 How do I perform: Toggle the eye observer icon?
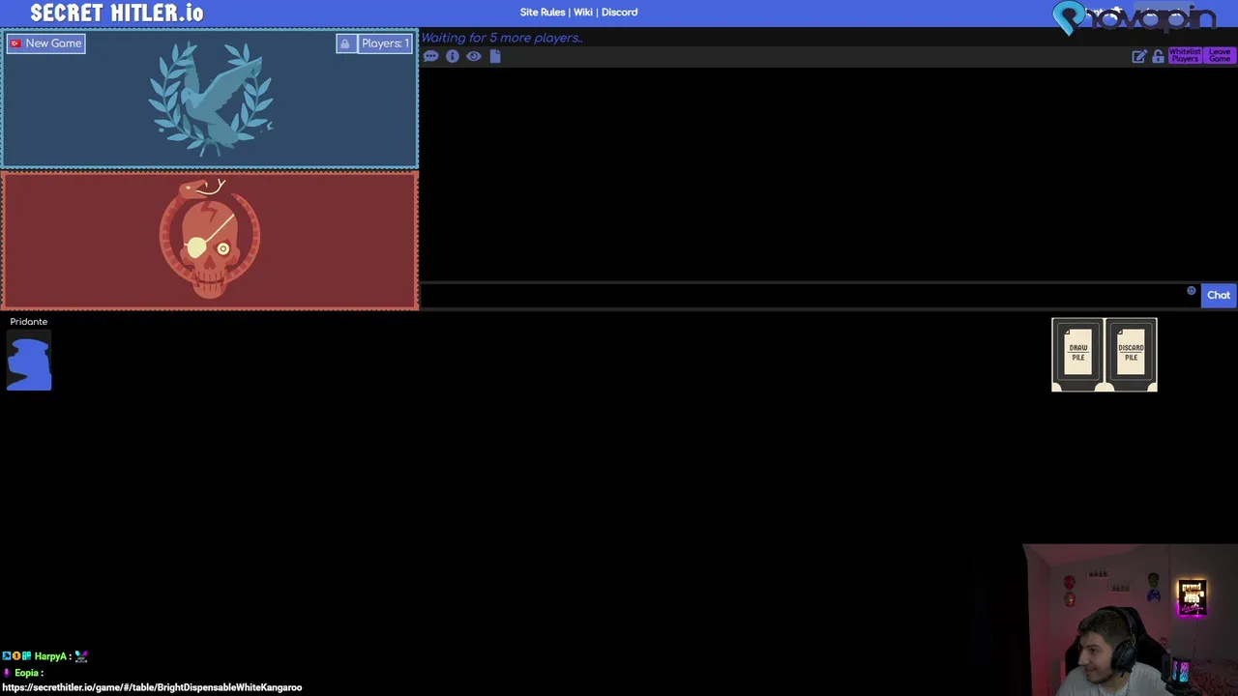click(x=474, y=56)
